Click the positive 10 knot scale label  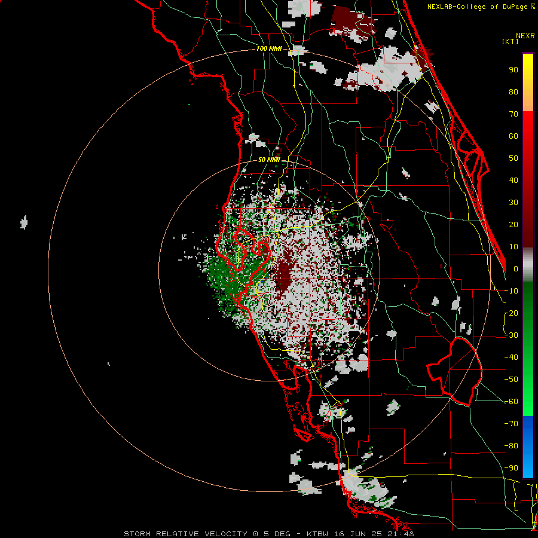coord(513,247)
